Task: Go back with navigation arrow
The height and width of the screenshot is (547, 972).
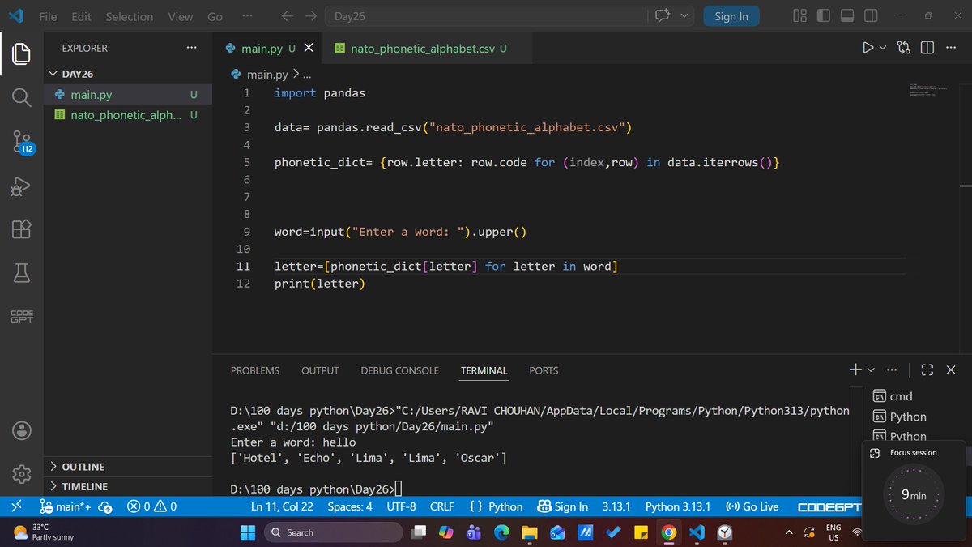Action: click(x=288, y=16)
